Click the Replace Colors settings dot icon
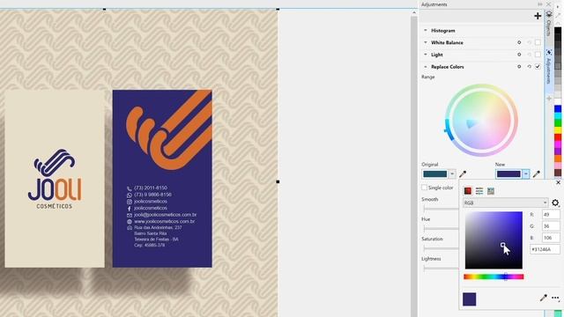This screenshot has height=317, width=564. [x=519, y=67]
